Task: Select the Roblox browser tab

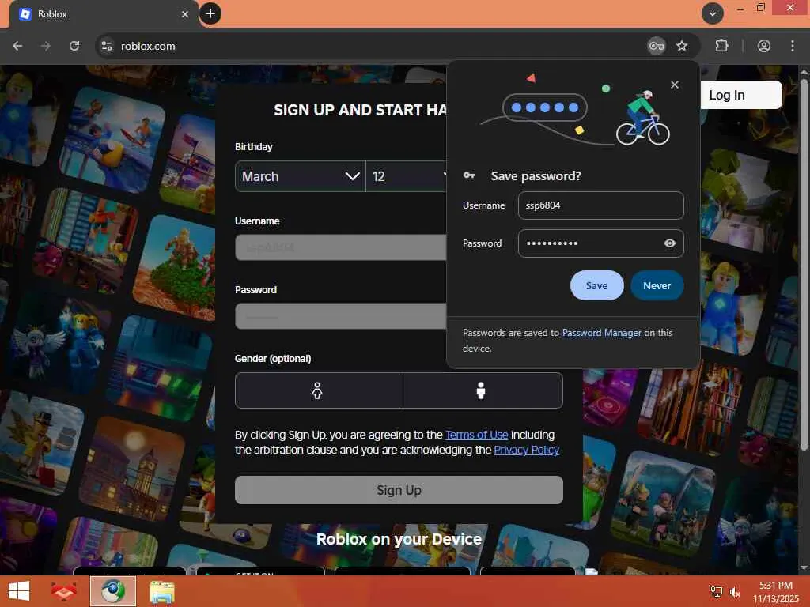Action: [104, 14]
